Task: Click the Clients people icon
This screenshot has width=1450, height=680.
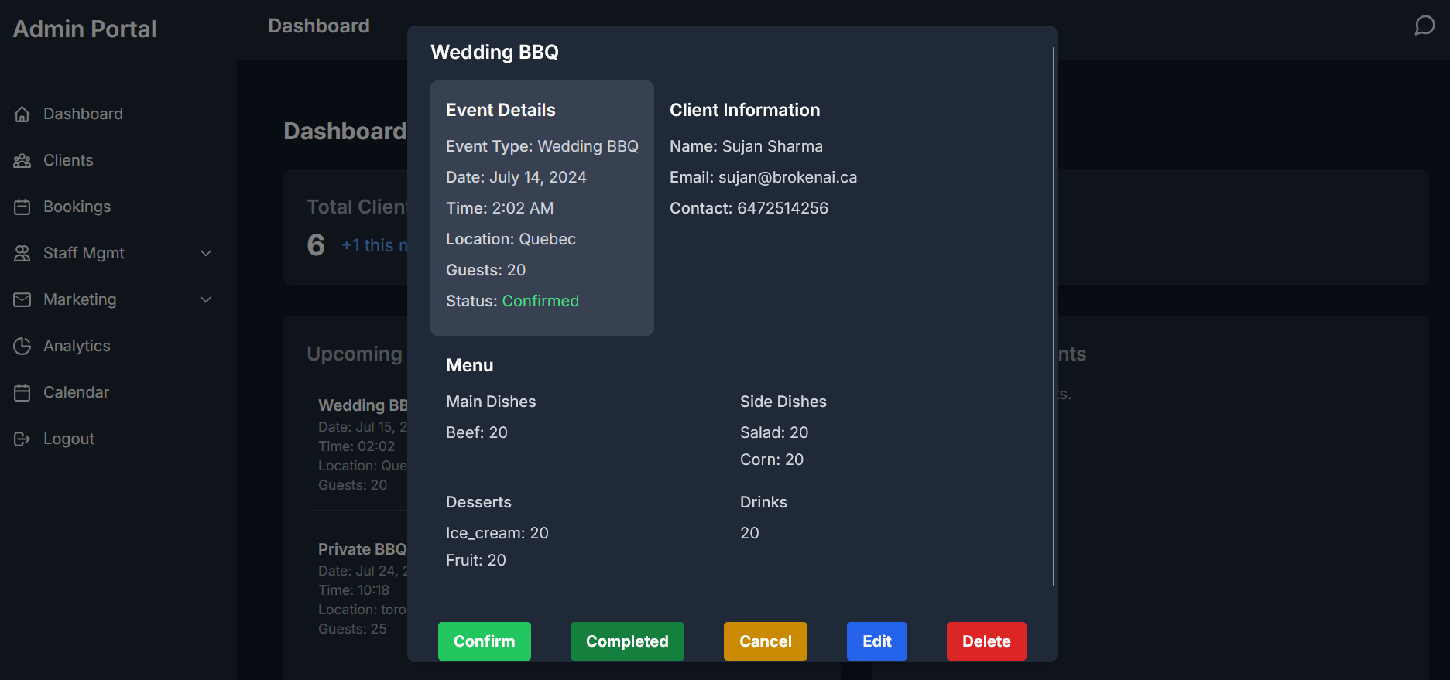Action: (x=22, y=161)
